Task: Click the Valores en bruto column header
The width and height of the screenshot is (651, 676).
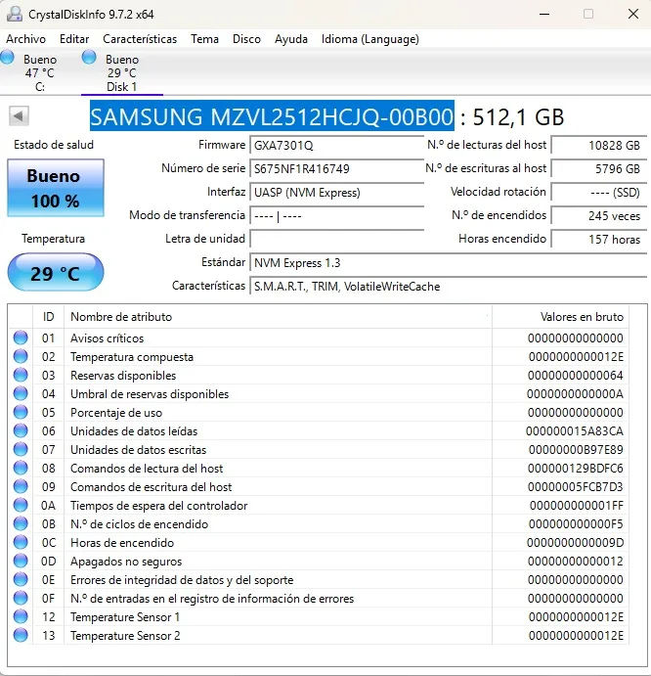Action: pos(560,317)
